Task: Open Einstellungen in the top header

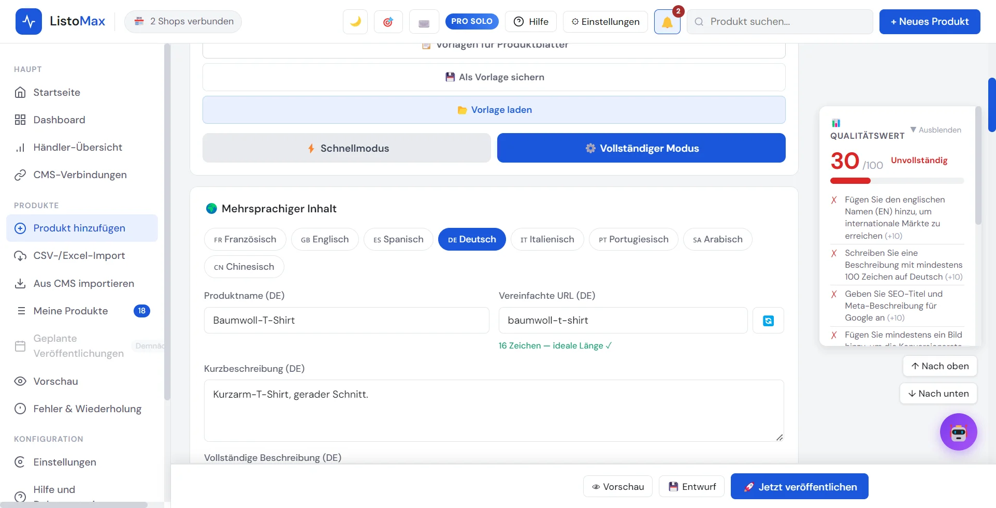Action: (x=605, y=22)
